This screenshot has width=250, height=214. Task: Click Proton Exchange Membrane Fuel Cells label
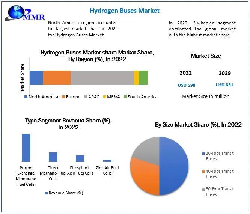[x=26, y=176]
